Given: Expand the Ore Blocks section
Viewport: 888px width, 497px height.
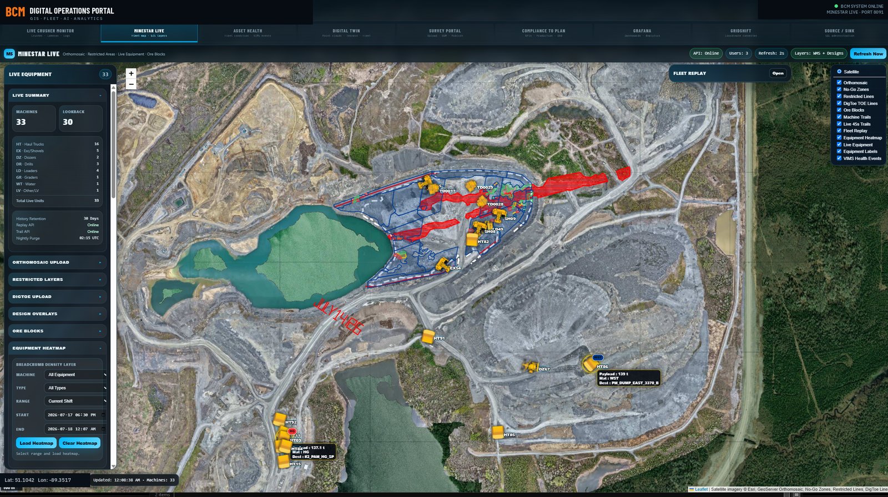Looking at the screenshot, I should pos(57,331).
